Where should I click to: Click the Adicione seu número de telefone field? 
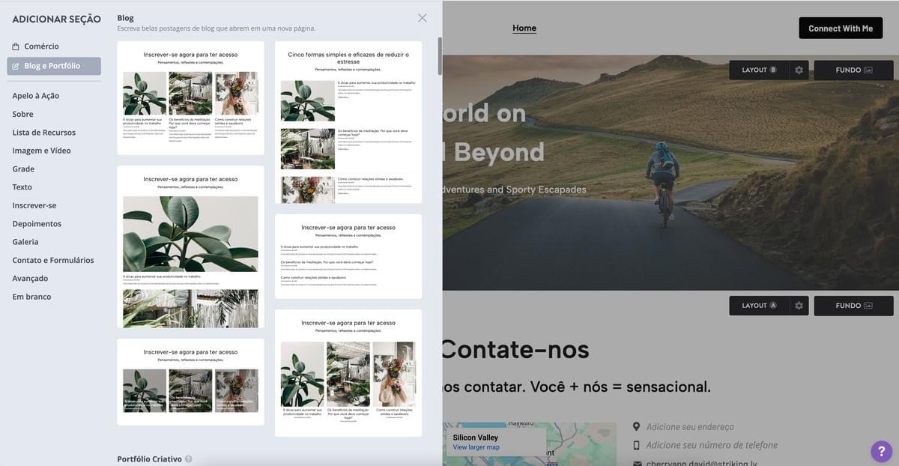click(712, 445)
